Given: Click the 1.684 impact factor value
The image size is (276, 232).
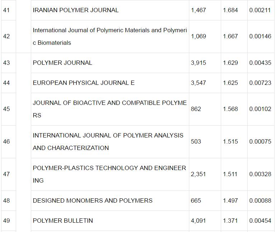Looking at the screenshot, I should (x=230, y=10).
